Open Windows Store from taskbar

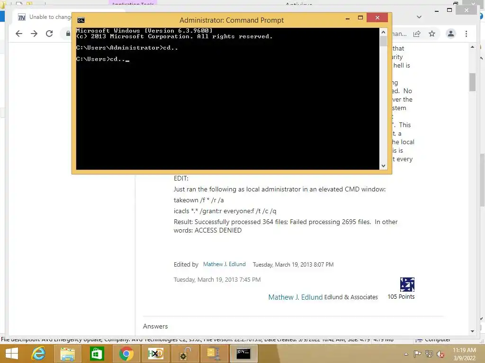point(97,354)
